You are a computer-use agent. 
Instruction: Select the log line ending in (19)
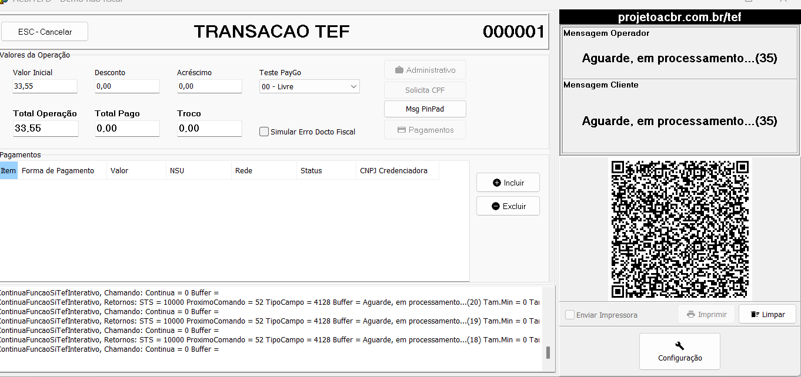pyautogui.click(x=269, y=321)
